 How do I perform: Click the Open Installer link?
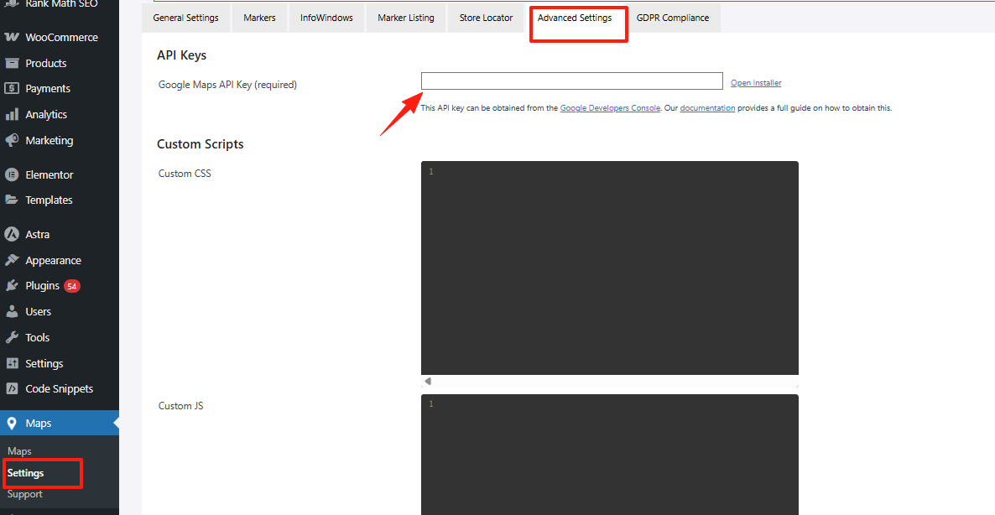(x=755, y=82)
